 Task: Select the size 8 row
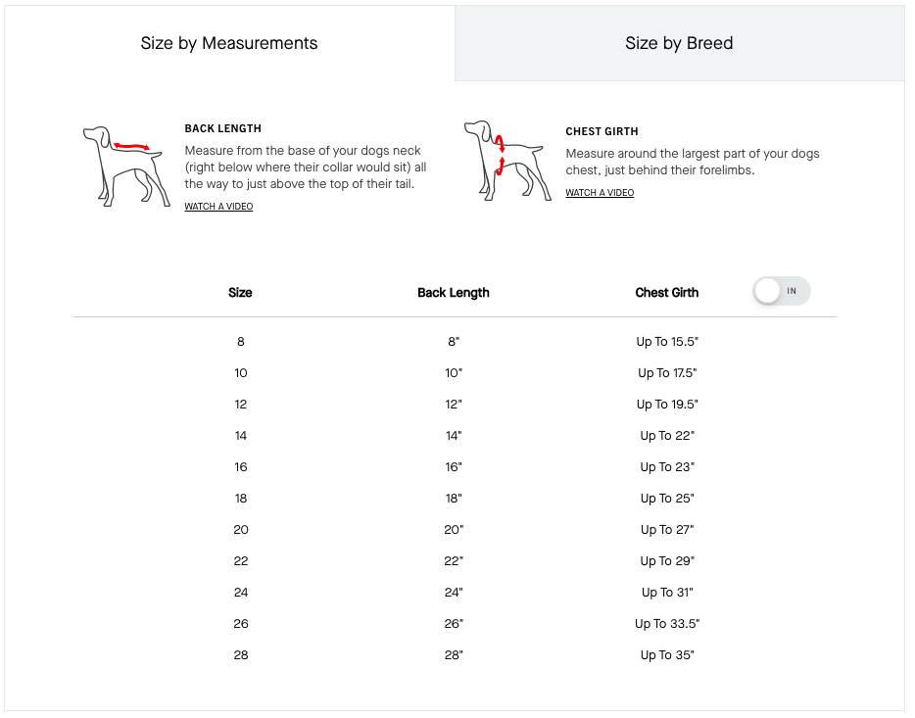(241, 342)
